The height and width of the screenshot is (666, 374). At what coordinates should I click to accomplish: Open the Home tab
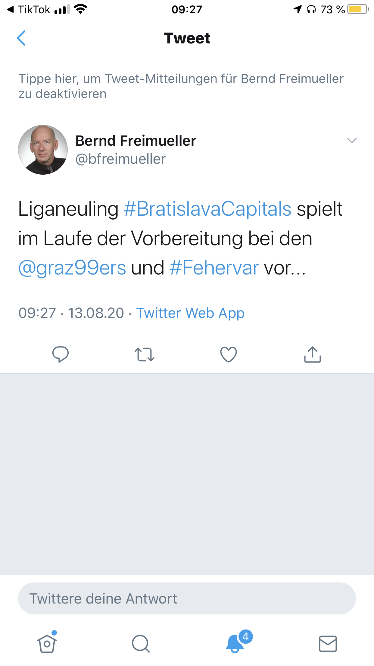tap(47, 644)
